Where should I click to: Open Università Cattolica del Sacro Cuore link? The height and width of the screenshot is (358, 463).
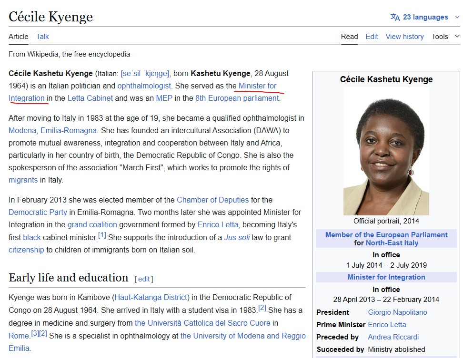coord(202,323)
